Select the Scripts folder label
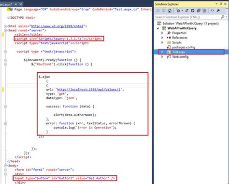This screenshot has height=184, width=229. (177, 42)
